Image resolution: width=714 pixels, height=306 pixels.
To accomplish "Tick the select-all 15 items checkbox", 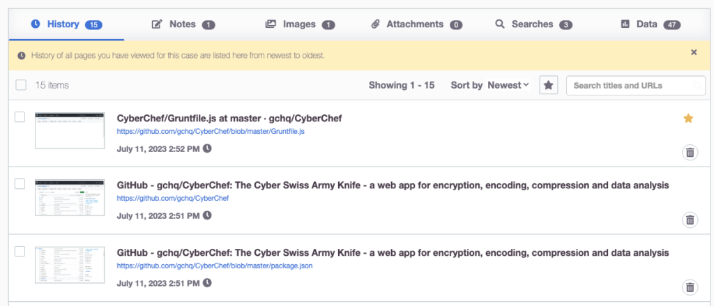I will coord(21,85).
